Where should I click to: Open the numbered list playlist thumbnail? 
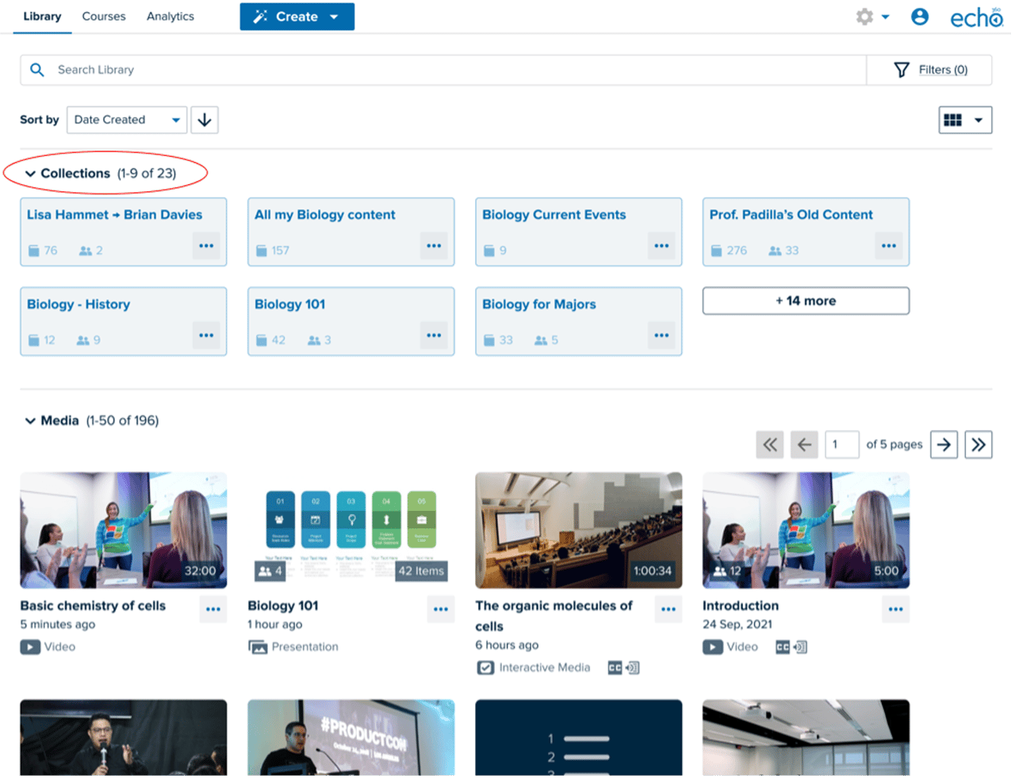click(x=579, y=738)
